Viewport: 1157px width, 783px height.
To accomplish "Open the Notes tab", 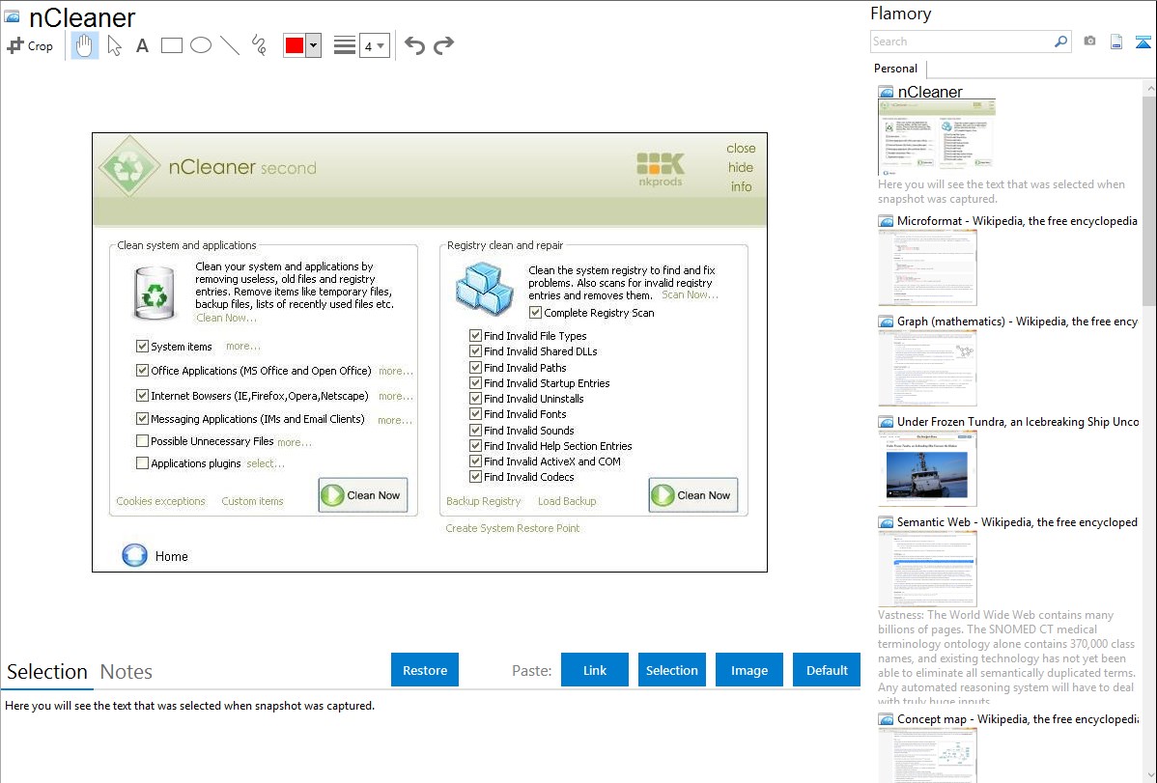I will click(127, 672).
